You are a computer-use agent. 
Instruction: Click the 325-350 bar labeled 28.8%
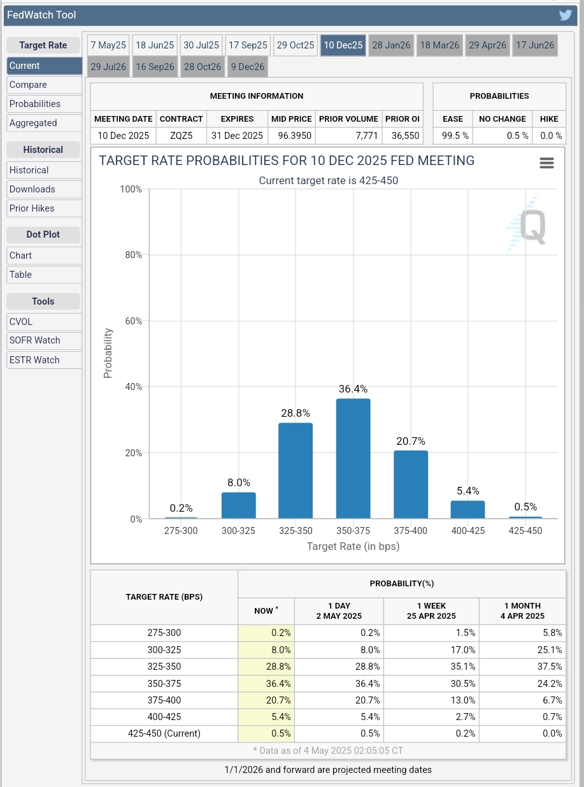[x=296, y=471]
